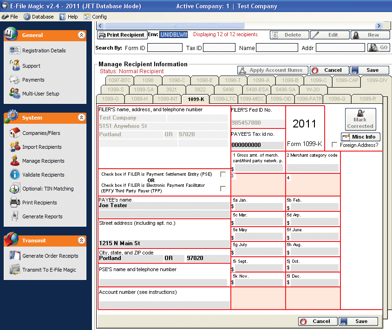Click the Print Recipients printer icon
This screenshot has width=392, height=330.
pyautogui.click(x=14, y=203)
